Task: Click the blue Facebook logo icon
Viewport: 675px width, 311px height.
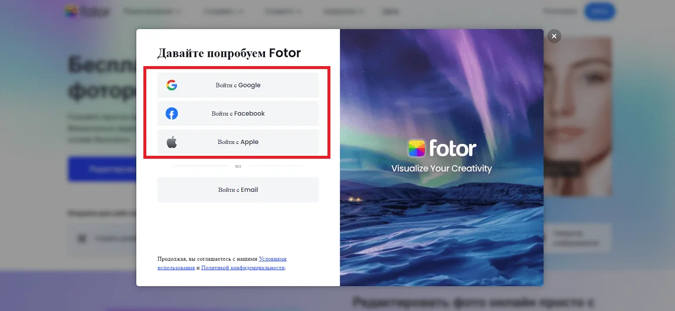Action: pyautogui.click(x=172, y=114)
